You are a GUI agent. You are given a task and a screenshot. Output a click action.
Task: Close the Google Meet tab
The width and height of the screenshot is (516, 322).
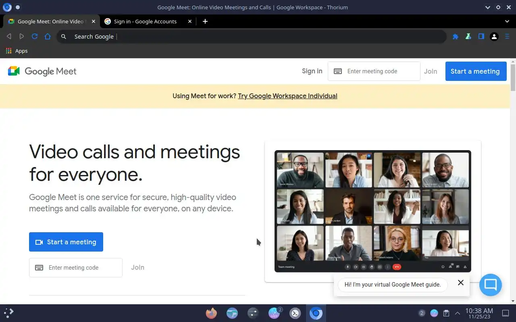[94, 21]
